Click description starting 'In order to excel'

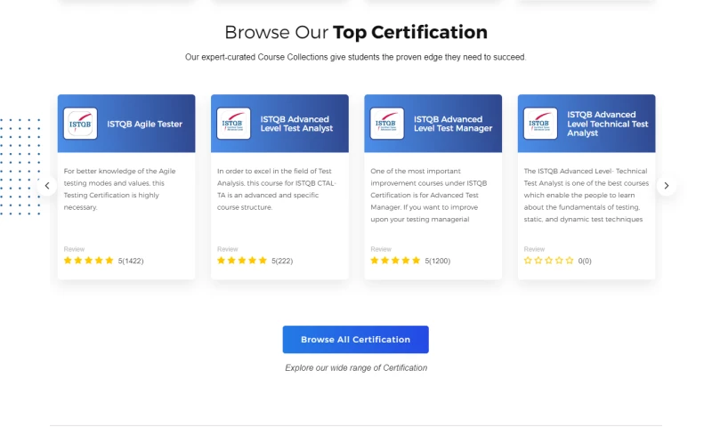point(277,189)
